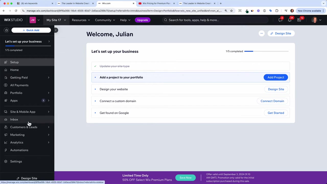Click the Get found on Google text
This screenshot has width=327, height=184.
point(114,113)
